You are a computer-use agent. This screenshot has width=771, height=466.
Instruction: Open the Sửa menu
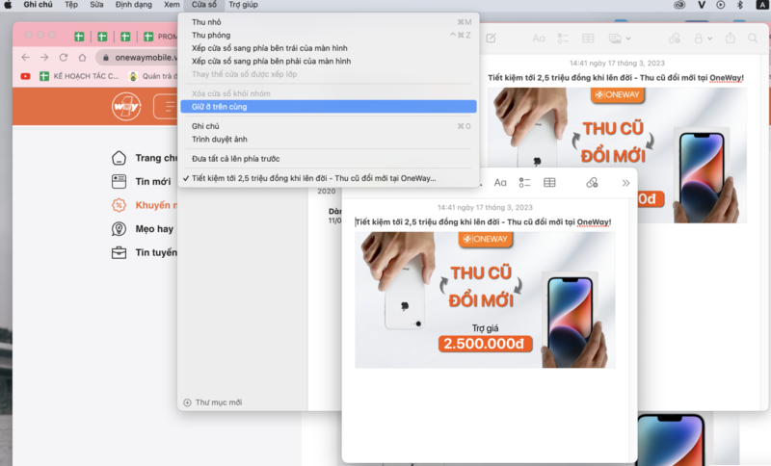click(x=96, y=5)
